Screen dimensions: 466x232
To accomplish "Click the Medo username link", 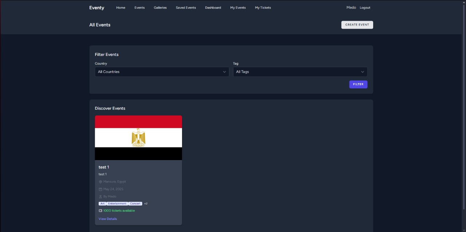I will pyautogui.click(x=351, y=8).
